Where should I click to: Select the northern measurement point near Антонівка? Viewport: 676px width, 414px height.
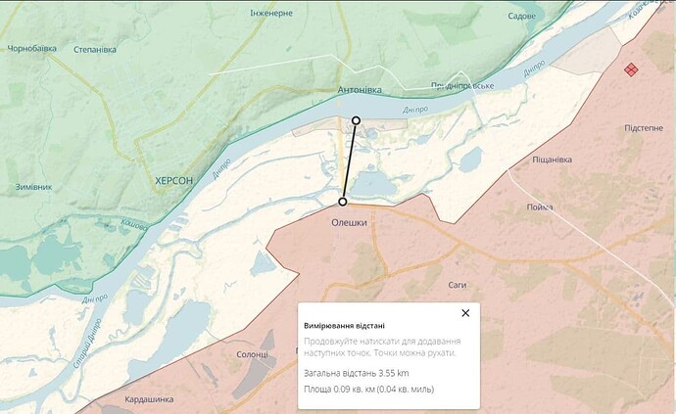click(356, 120)
